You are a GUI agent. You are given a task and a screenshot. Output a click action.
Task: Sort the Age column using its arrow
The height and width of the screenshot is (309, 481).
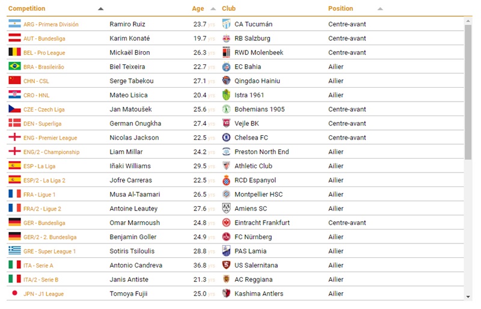coord(213,9)
